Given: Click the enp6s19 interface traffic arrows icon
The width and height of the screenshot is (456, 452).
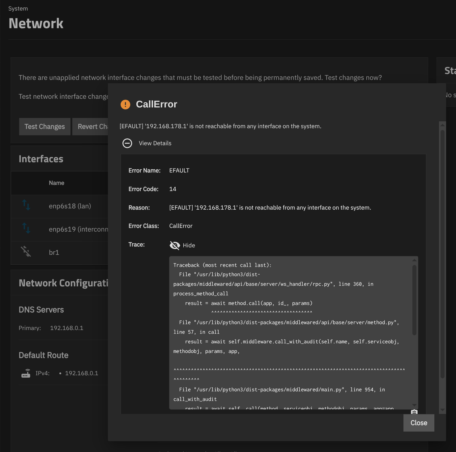Looking at the screenshot, I should tap(26, 228).
